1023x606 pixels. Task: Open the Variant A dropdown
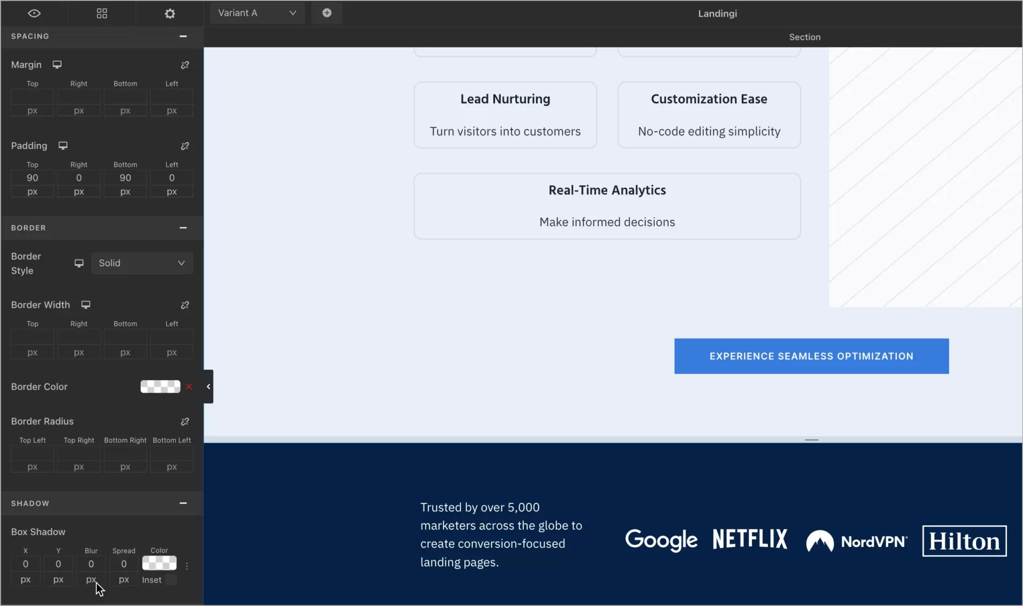coord(257,13)
